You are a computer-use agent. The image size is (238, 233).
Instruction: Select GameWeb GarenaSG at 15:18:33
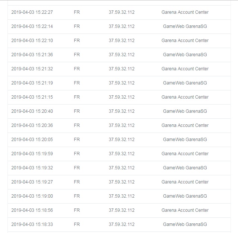point(185,224)
